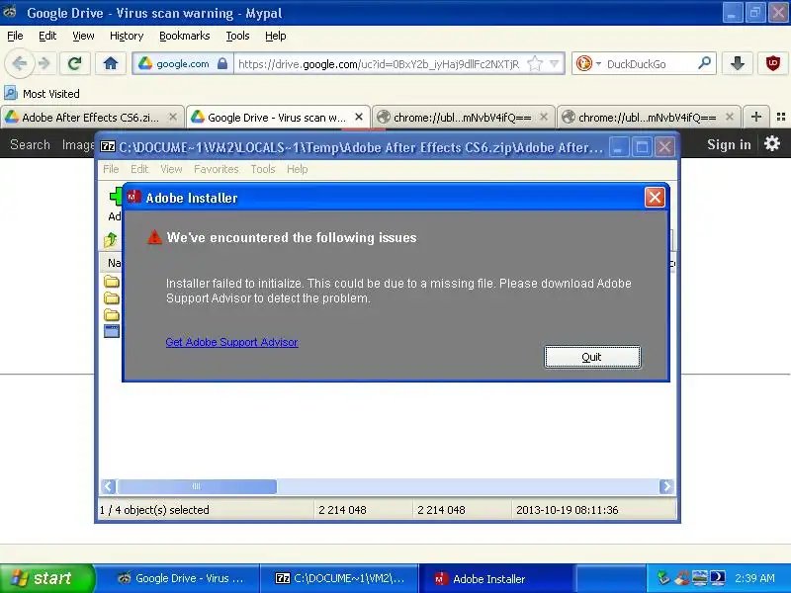The height and width of the screenshot is (593, 791).
Task: Switch to Adobe Installer taskbar button
Action: click(x=496, y=578)
